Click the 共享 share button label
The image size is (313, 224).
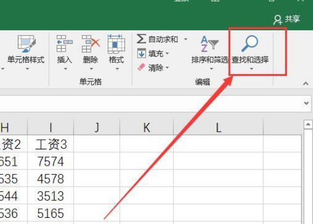(292, 19)
